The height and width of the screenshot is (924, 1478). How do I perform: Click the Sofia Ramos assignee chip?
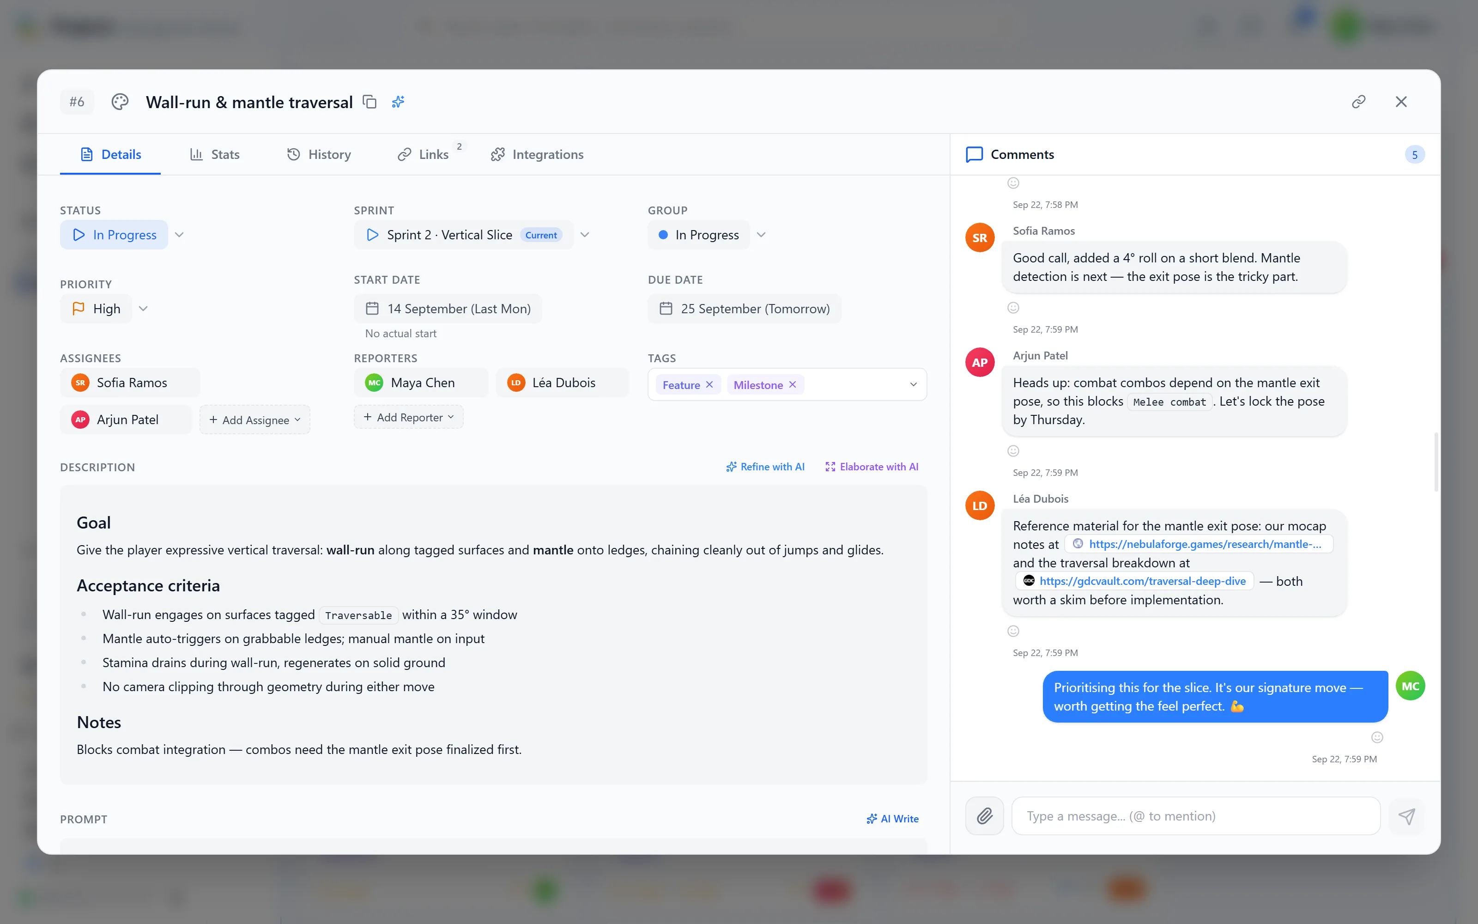coord(129,383)
